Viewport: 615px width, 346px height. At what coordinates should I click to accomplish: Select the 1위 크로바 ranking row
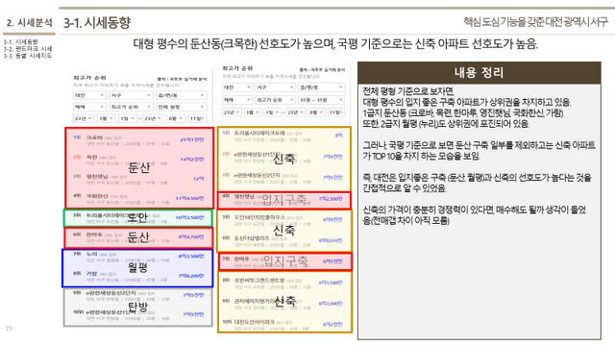coord(139,141)
